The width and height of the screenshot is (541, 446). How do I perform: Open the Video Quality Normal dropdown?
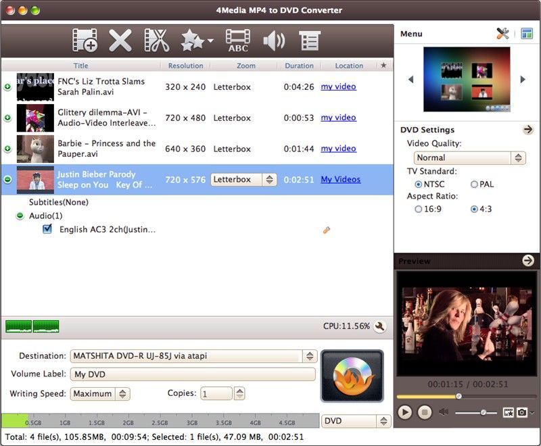(x=469, y=158)
